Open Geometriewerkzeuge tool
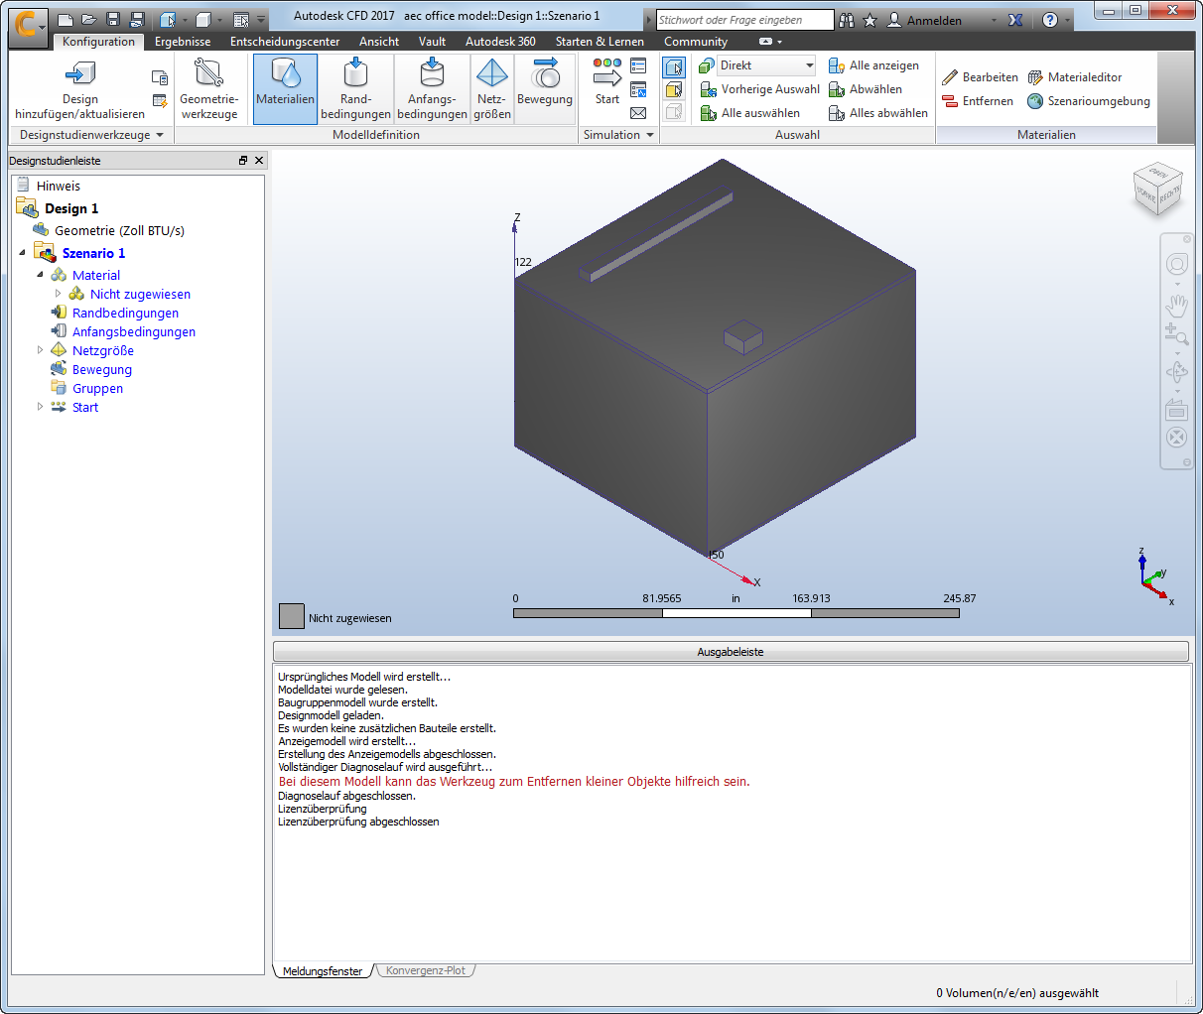The image size is (1203, 1014). point(209,88)
